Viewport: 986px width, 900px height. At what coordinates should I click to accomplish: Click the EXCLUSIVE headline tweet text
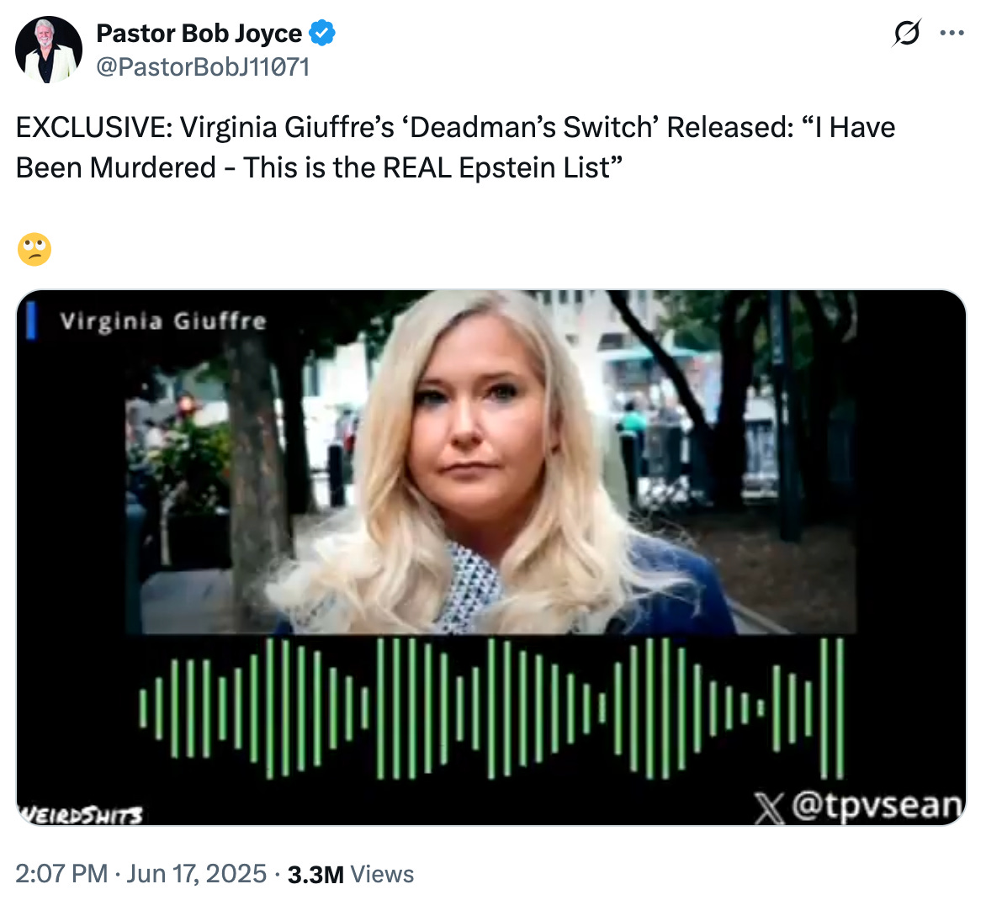click(x=455, y=148)
